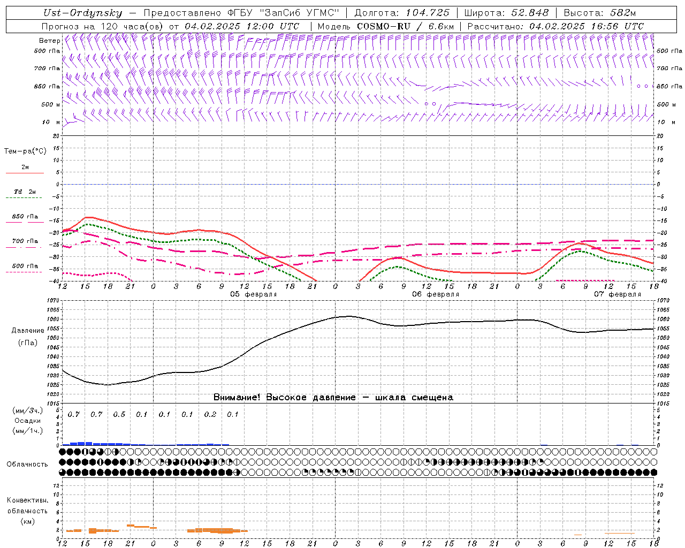Click the Облачность cloud cover row label
This screenshot has height=548, width=685.
tap(27, 465)
